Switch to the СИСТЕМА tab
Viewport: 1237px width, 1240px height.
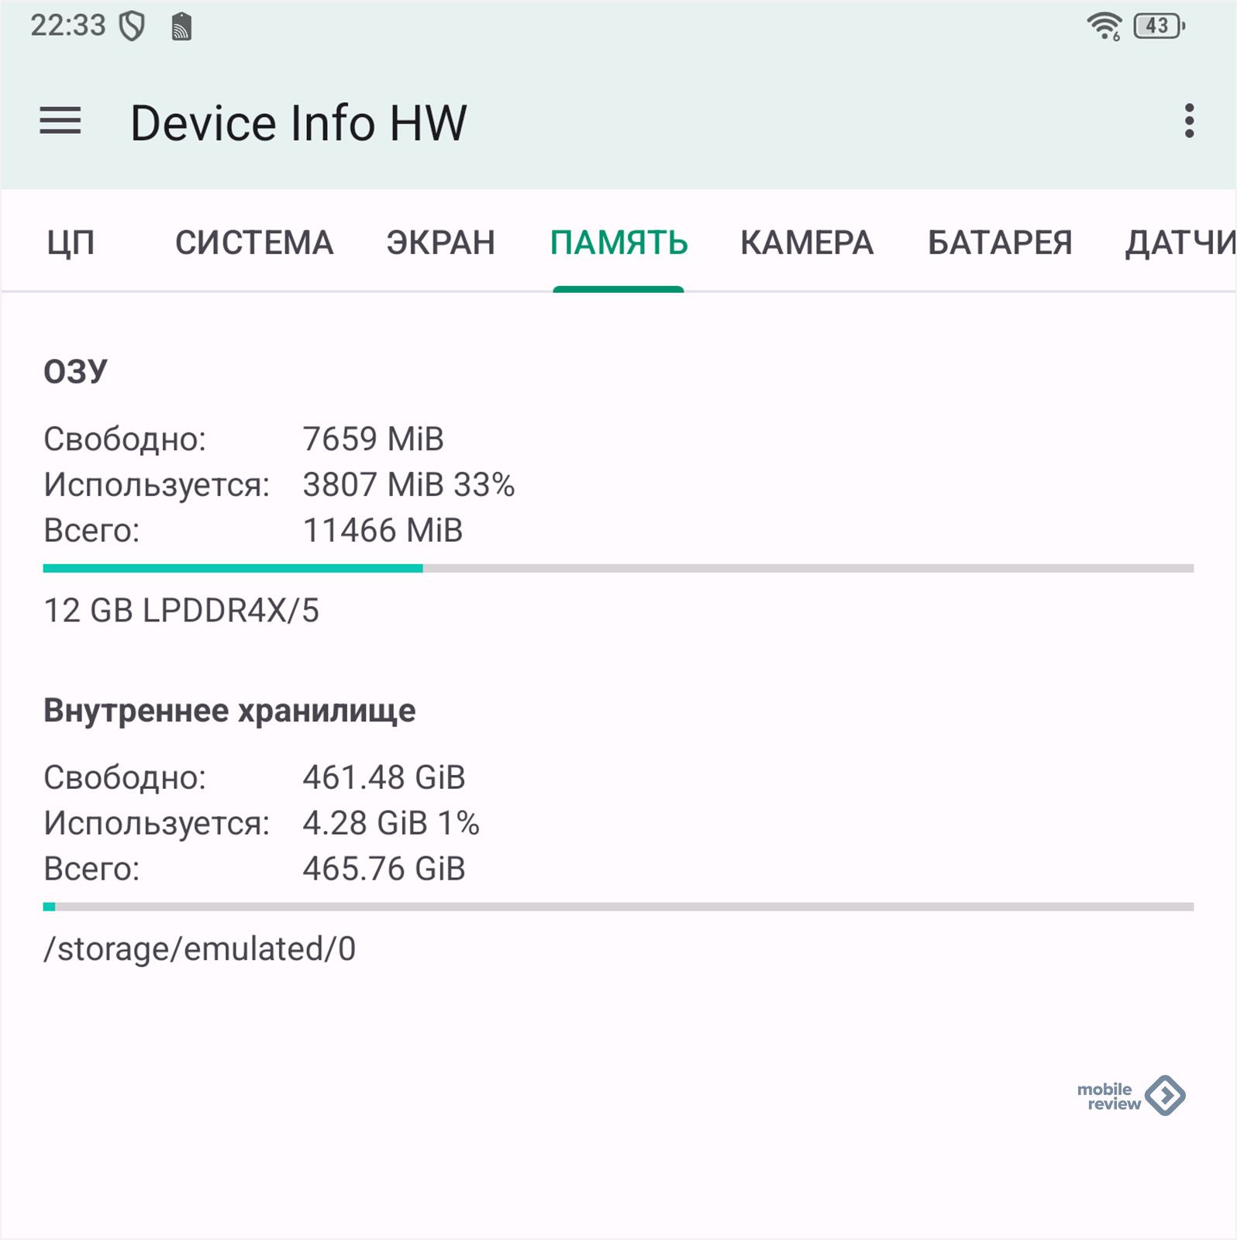tap(254, 243)
